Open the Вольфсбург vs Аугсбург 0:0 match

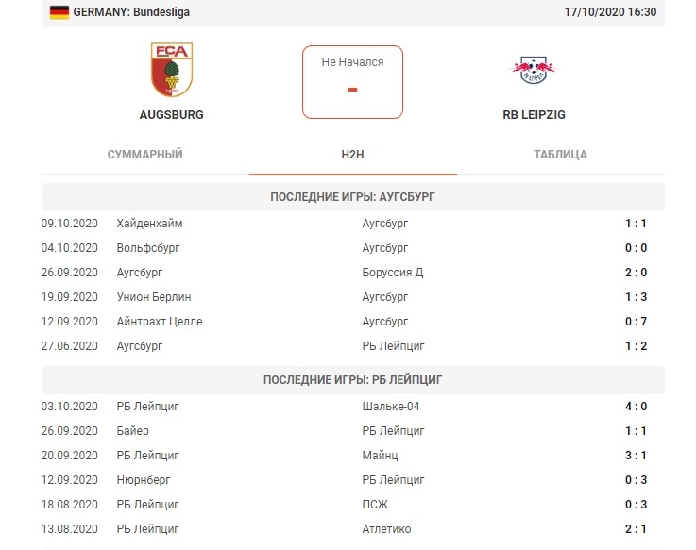tap(352, 248)
